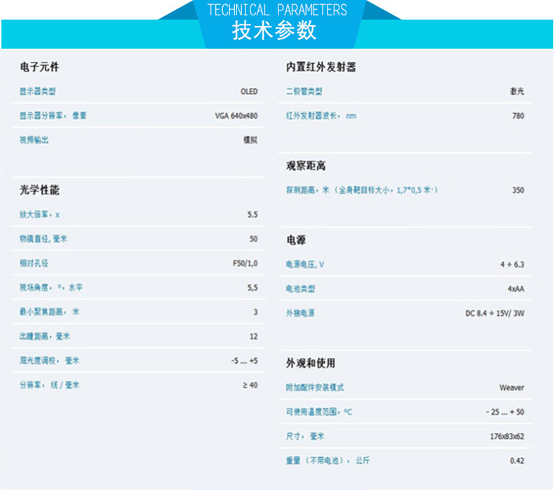Click the TECHNICAL PARAMETERS heading text
This screenshot has width=554, height=490.
click(277, 10)
